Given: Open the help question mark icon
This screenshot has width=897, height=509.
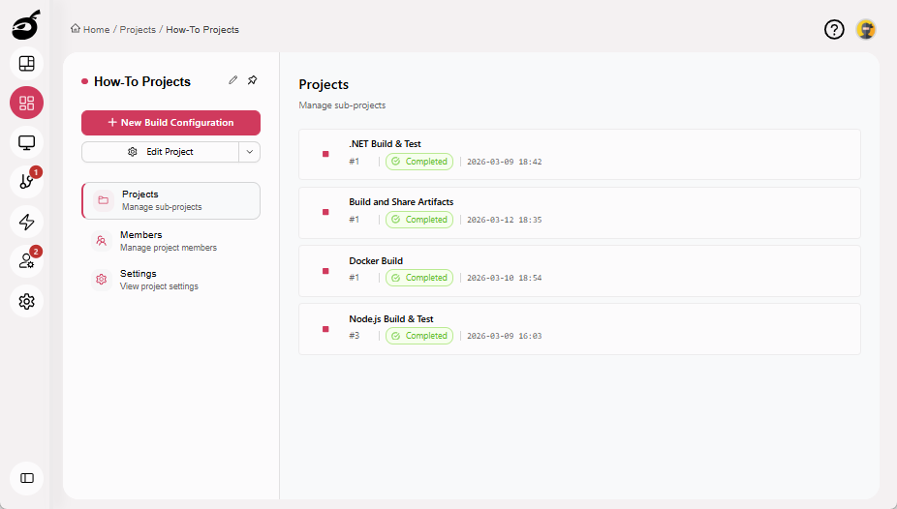Looking at the screenshot, I should [834, 29].
